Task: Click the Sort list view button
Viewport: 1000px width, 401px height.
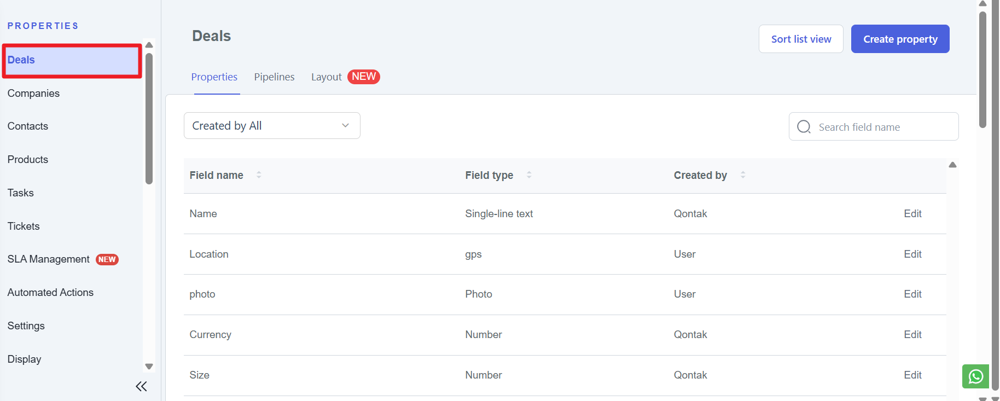Action: 800,39
